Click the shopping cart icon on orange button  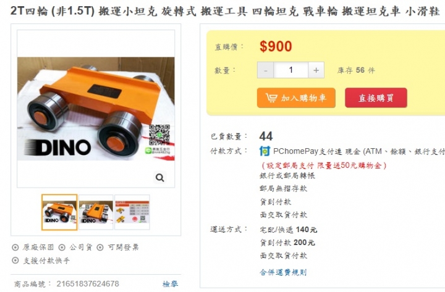tap(271, 98)
